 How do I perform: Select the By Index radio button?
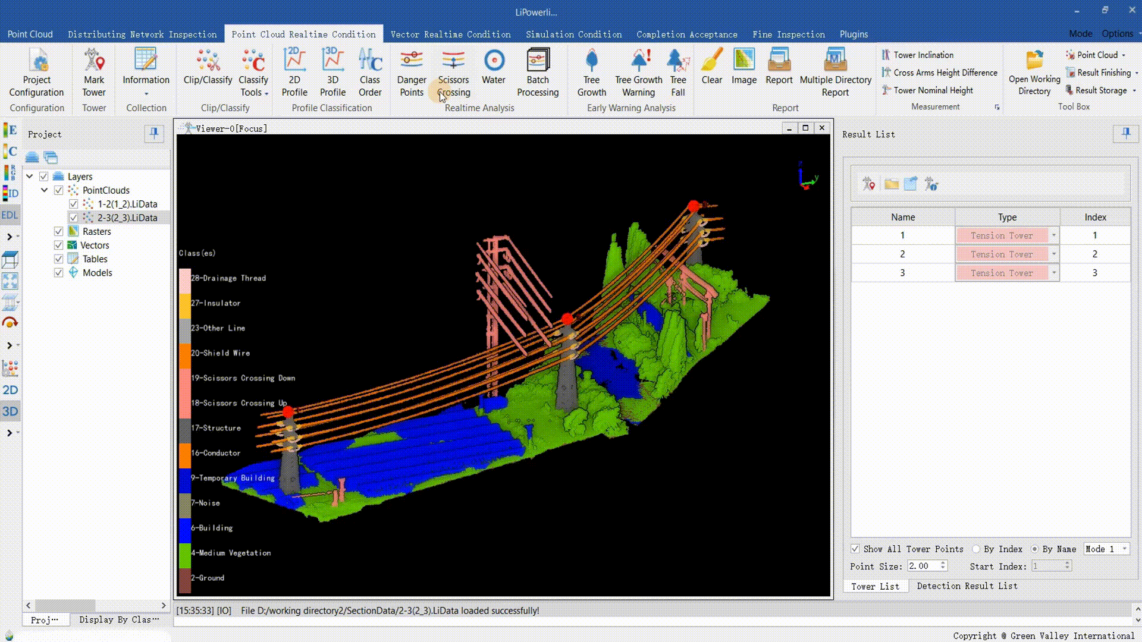click(976, 549)
